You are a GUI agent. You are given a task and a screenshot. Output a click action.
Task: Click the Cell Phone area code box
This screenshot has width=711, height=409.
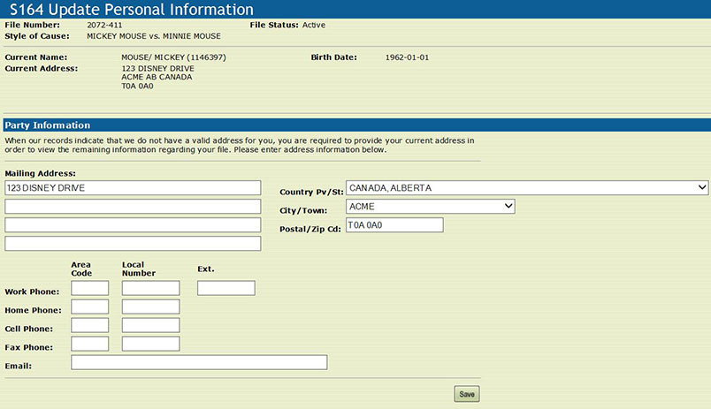tap(90, 325)
